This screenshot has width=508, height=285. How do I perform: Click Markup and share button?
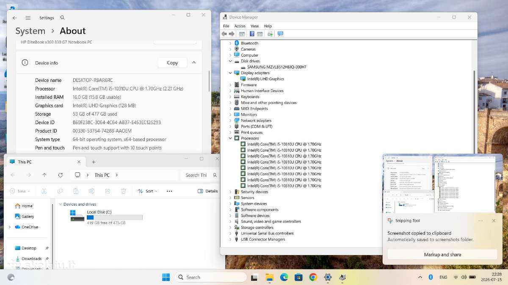click(442, 255)
